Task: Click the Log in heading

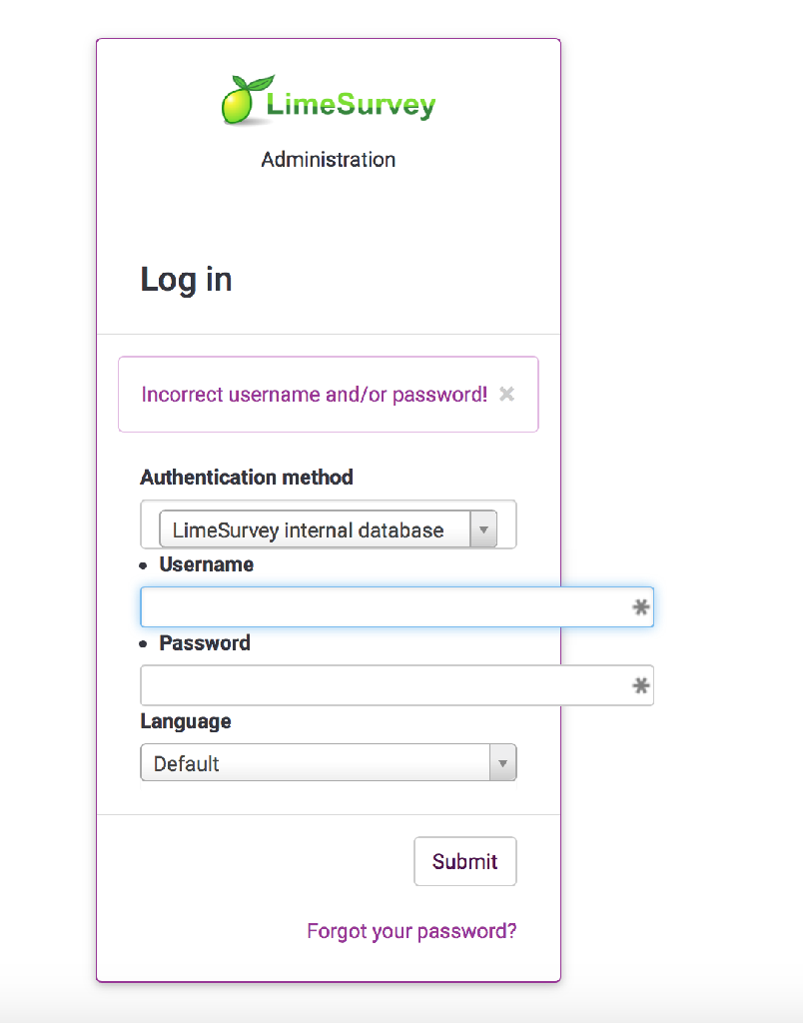Action: pos(187,279)
